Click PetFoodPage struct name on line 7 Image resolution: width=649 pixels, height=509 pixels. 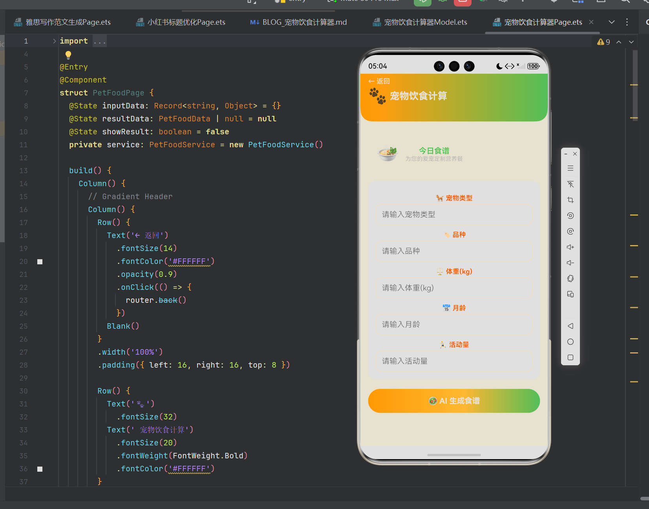point(119,93)
